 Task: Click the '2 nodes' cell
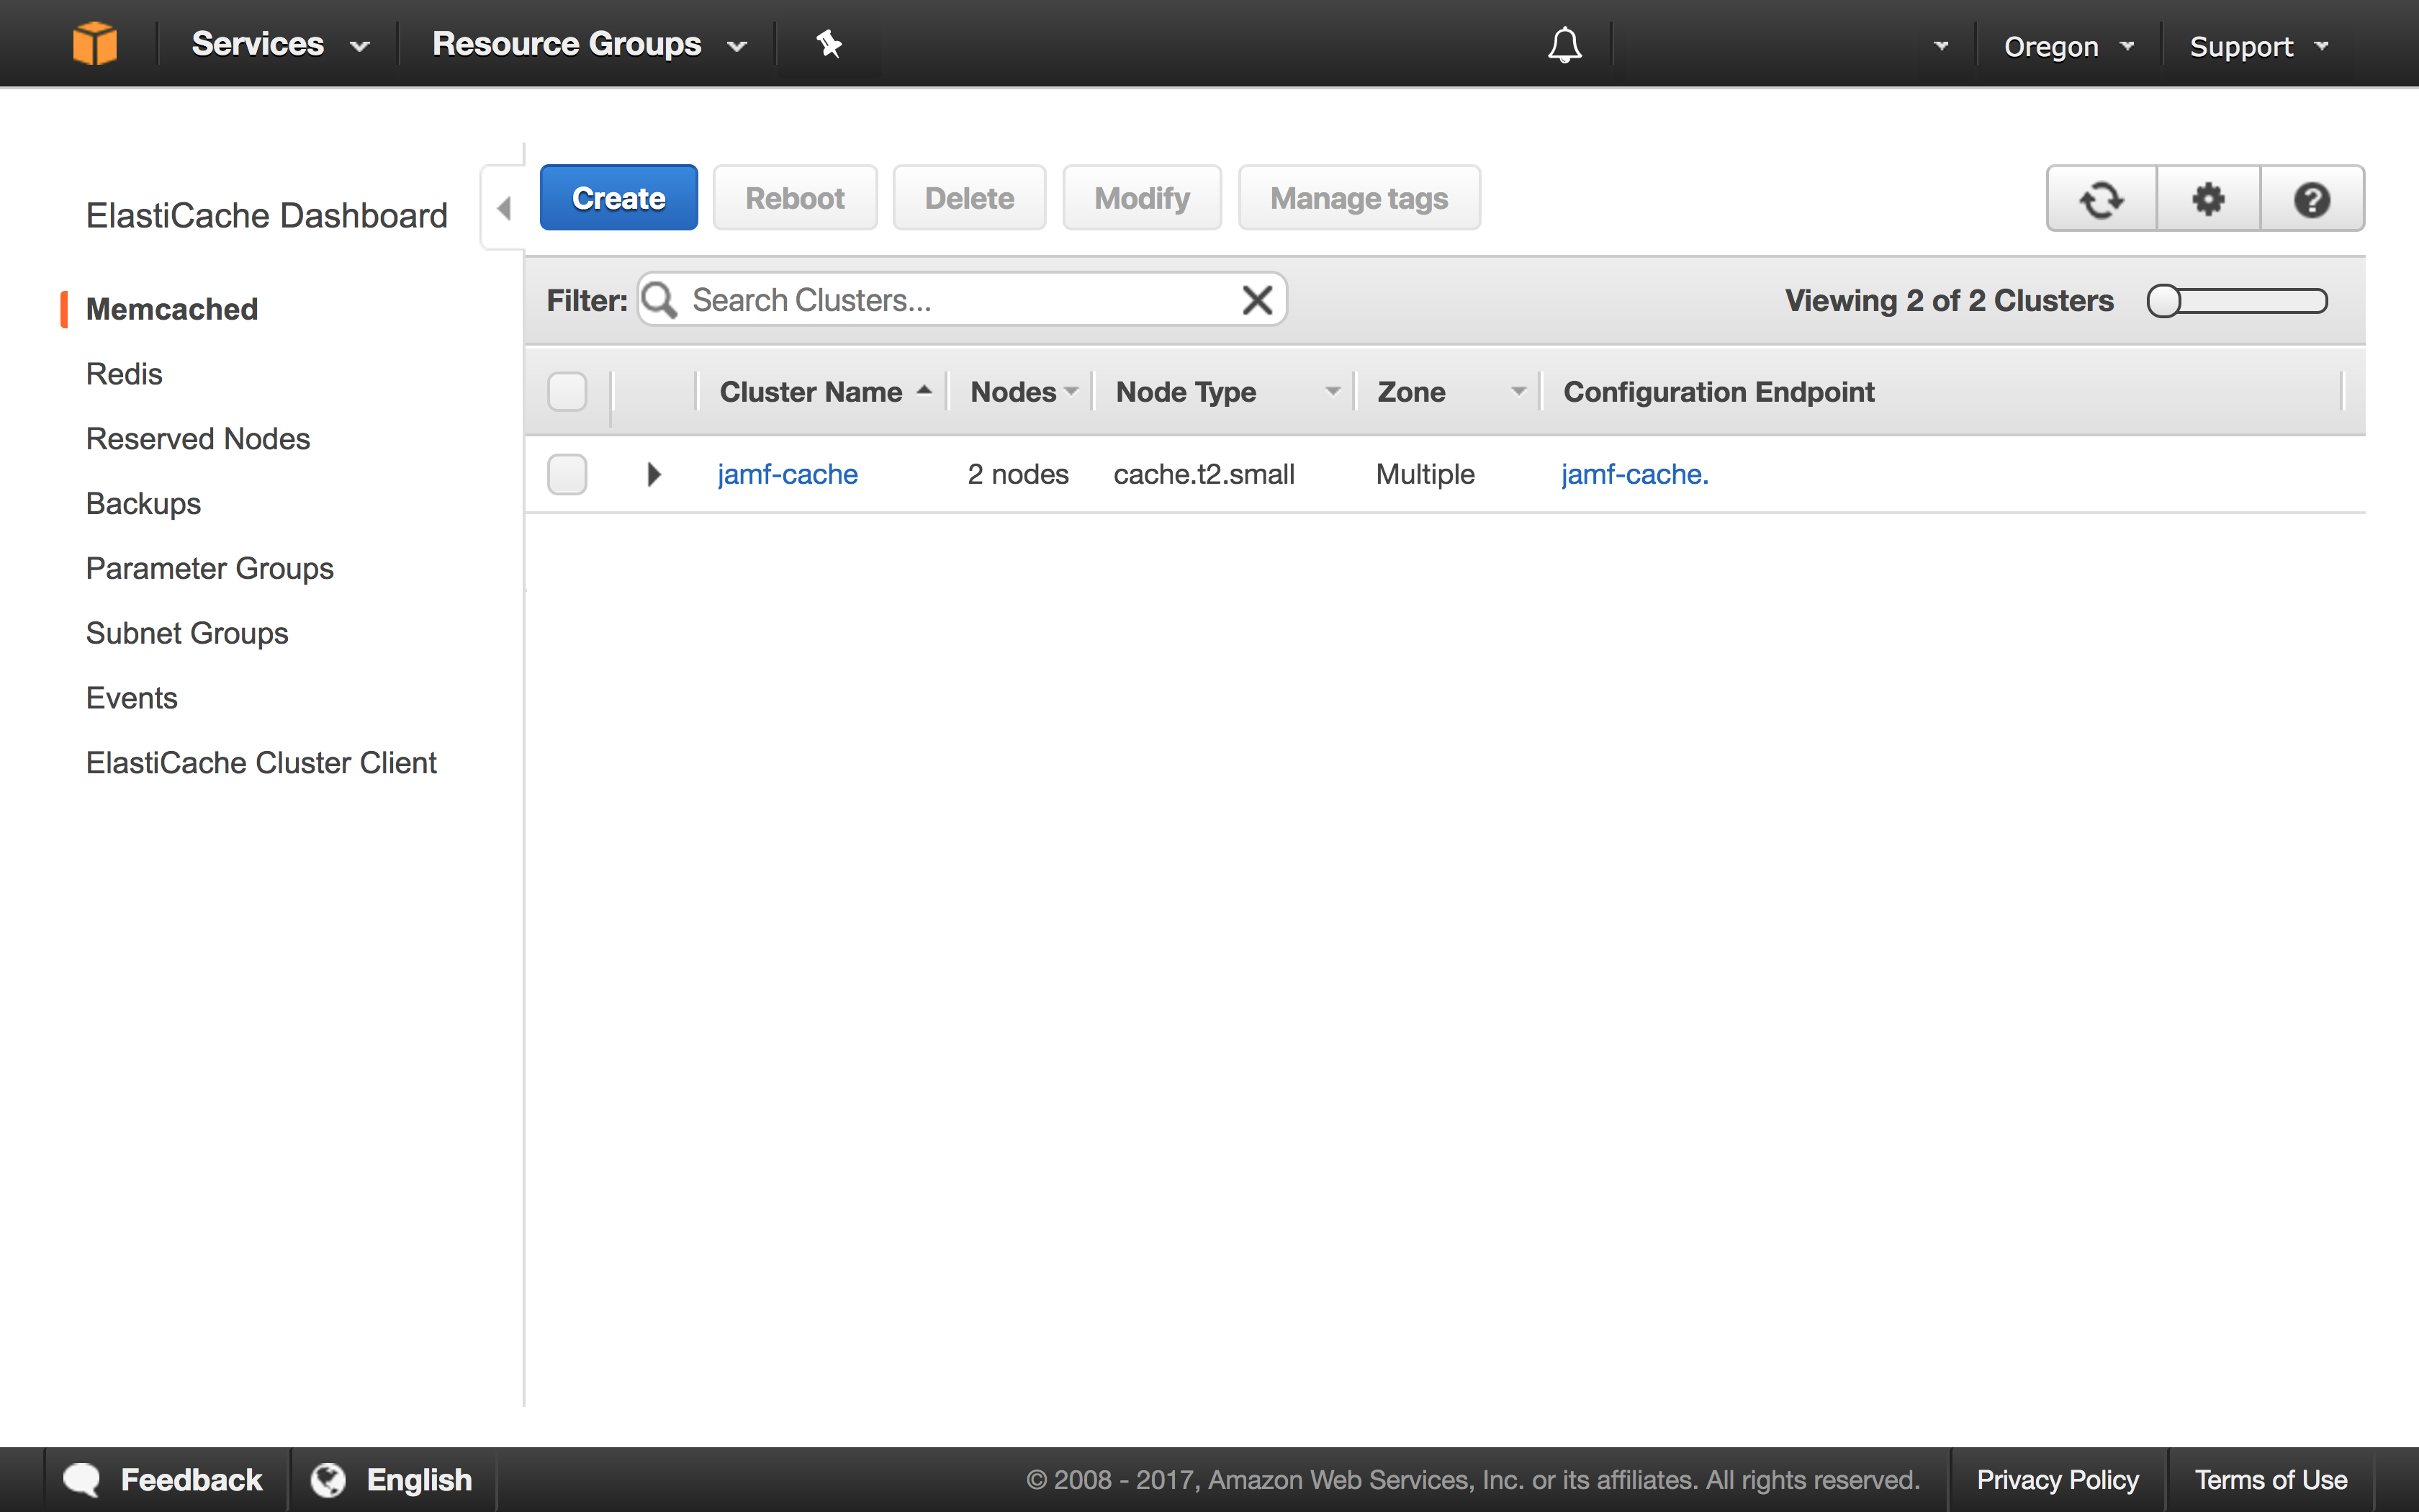1017,474
